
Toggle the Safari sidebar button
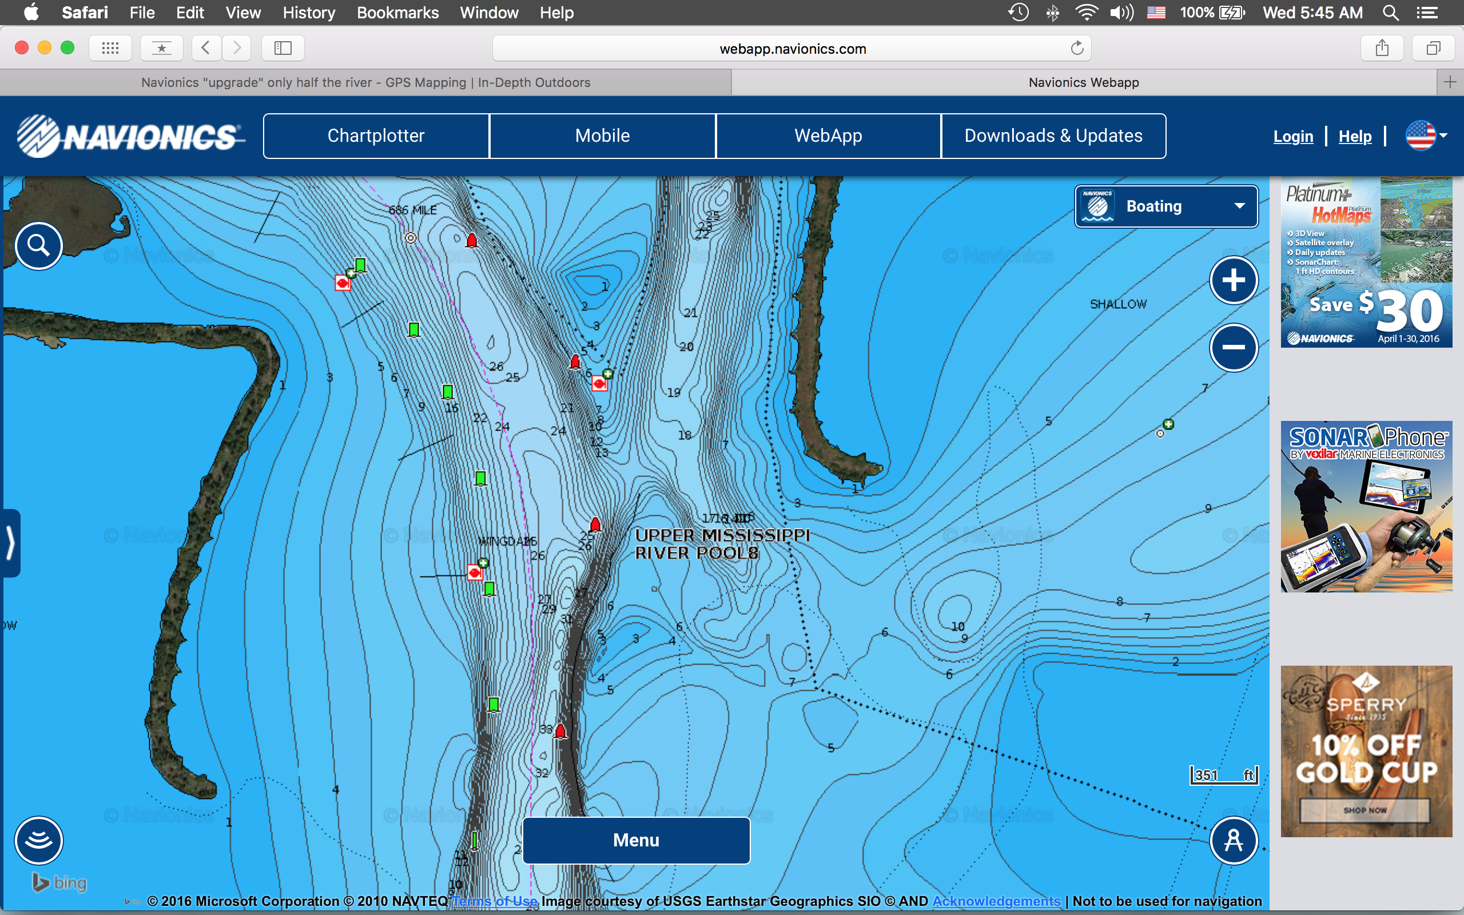click(x=283, y=48)
